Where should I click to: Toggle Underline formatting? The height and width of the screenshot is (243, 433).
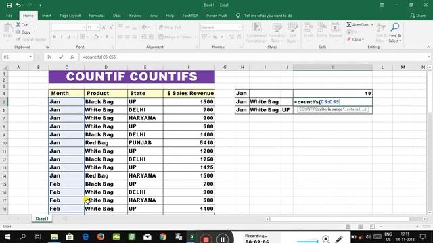(68, 37)
